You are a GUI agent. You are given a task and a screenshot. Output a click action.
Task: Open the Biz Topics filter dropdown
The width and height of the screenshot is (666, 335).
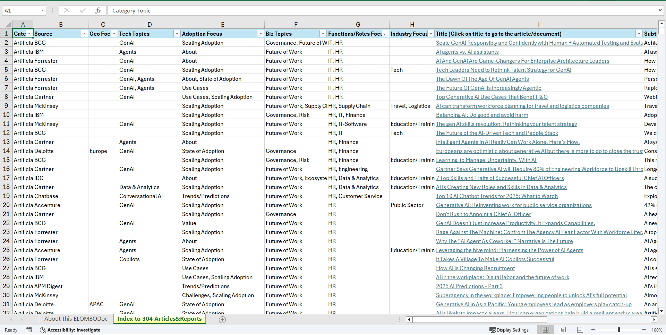pos(323,34)
